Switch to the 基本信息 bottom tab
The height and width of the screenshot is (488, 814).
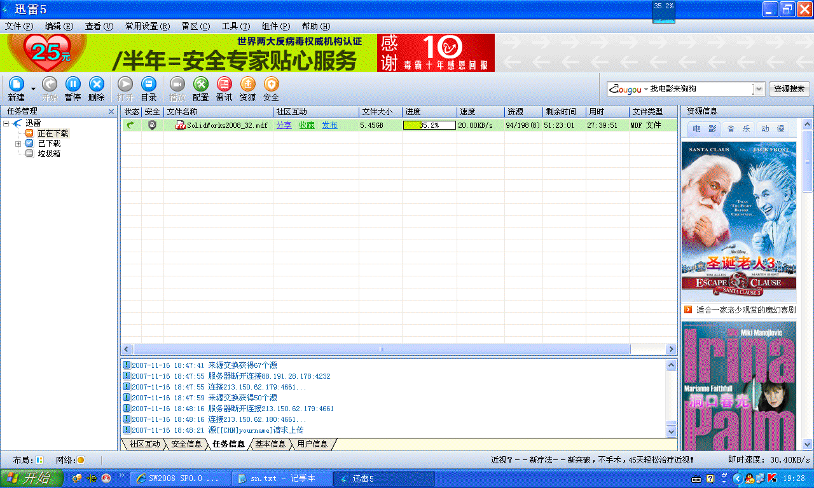click(x=270, y=444)
